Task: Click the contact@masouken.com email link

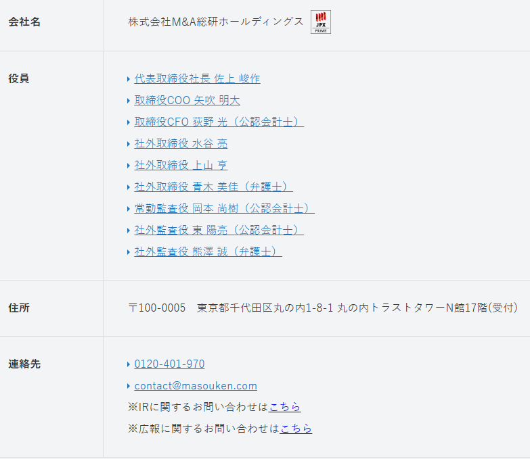Action: 196,385
